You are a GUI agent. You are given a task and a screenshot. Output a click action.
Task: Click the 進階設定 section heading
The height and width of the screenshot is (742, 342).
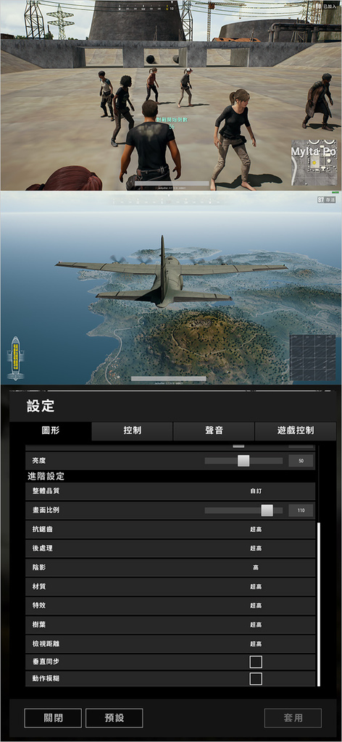(x=46, y=476)
